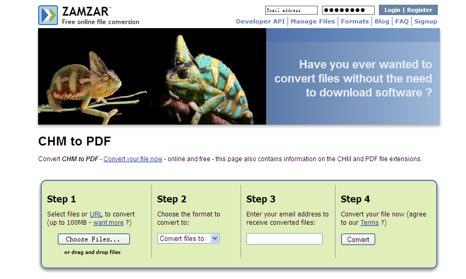This screenshot has height=279, width=466.
Task: Click the URL link in Step 1
Action: click(x=97, y=214)
